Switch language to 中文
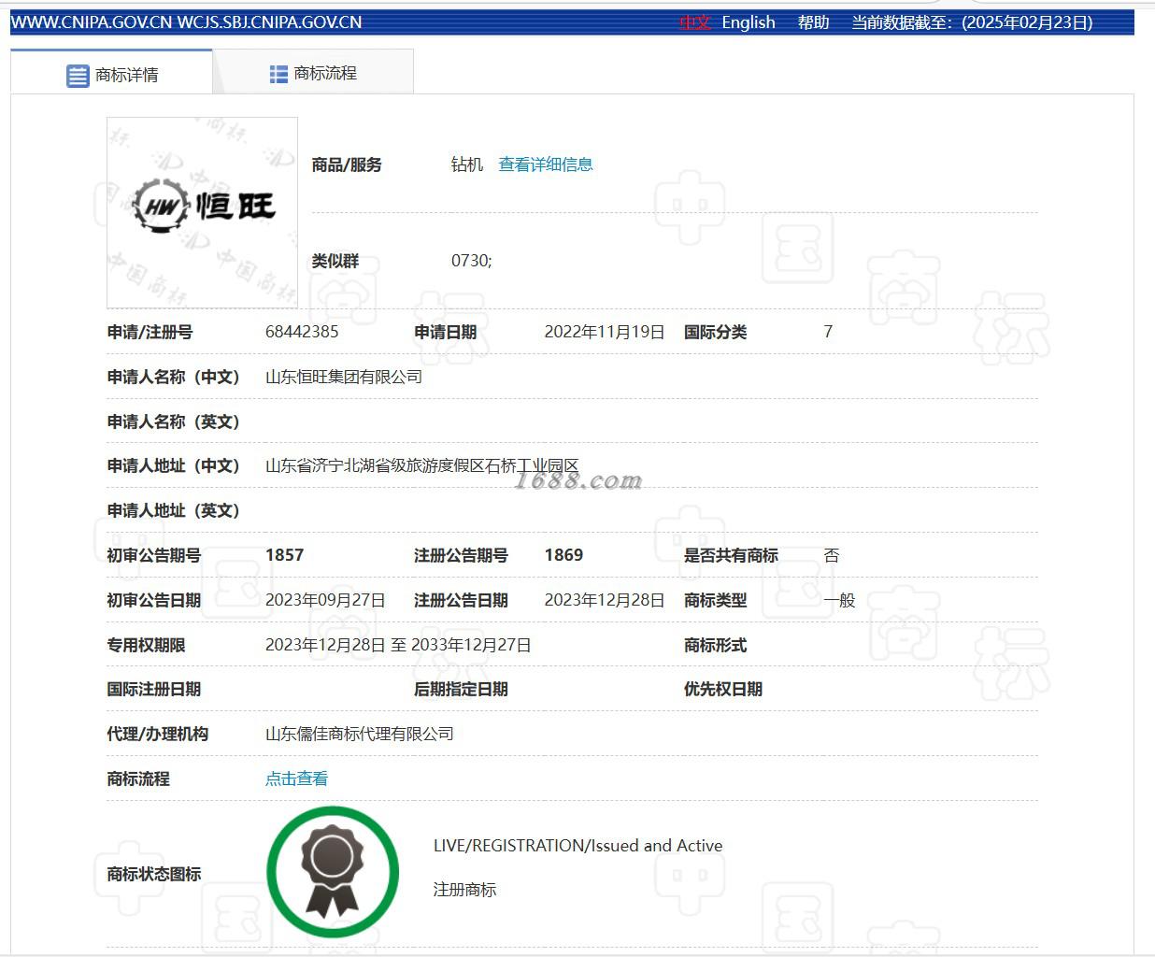 coord(695,22)
